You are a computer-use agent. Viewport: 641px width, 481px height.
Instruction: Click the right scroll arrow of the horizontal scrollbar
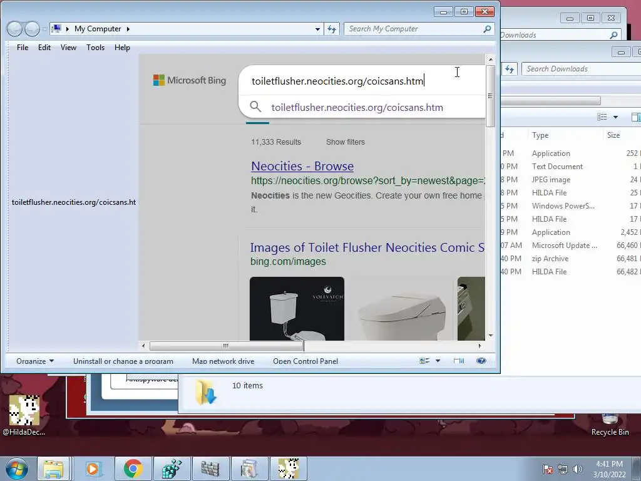479,346
